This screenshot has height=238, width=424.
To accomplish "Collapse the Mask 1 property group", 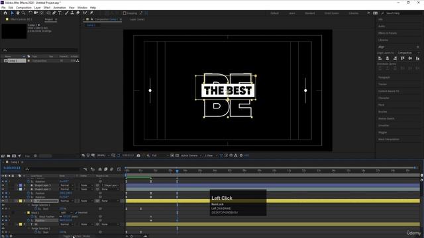I will click(25, 213).
